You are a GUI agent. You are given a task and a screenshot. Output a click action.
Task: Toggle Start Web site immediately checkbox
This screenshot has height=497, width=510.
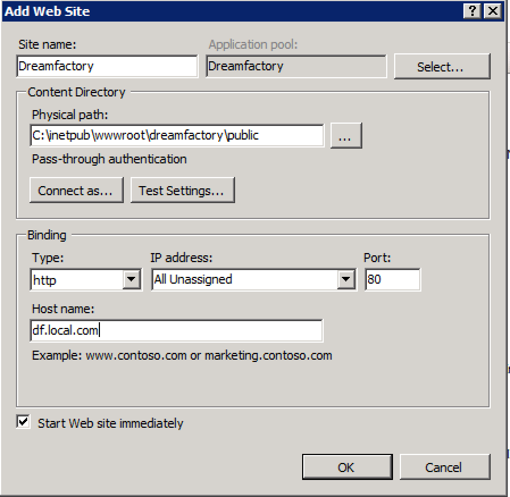pyautogui.click(x=23, y=422)
